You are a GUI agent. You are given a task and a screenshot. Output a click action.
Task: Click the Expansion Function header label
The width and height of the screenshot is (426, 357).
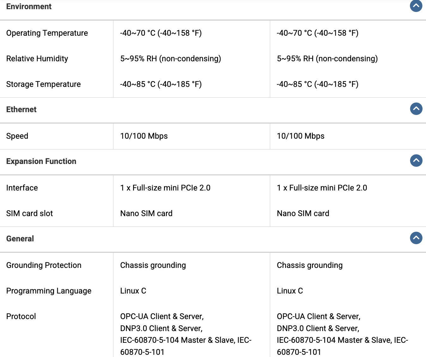pyautogui.click(x=41, y=161)
